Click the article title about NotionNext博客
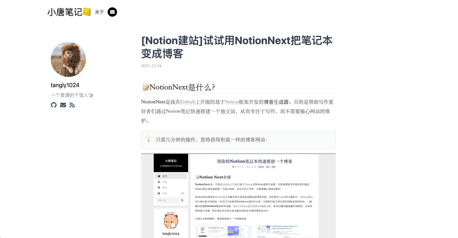 coord(237,47)
